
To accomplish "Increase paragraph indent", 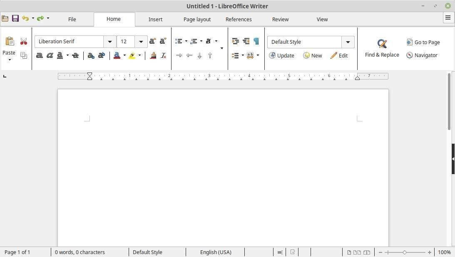I will [x=235, y=41].
